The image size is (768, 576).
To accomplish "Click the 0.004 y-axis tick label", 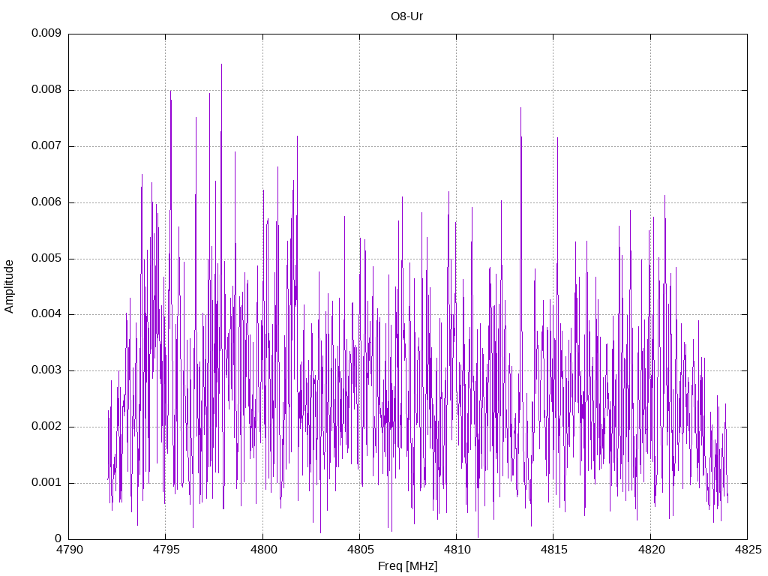I will point(46,314).
